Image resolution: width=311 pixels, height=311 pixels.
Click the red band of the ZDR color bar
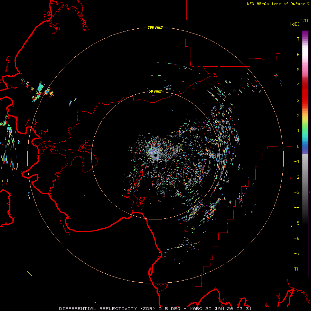(x=305, y=93)
